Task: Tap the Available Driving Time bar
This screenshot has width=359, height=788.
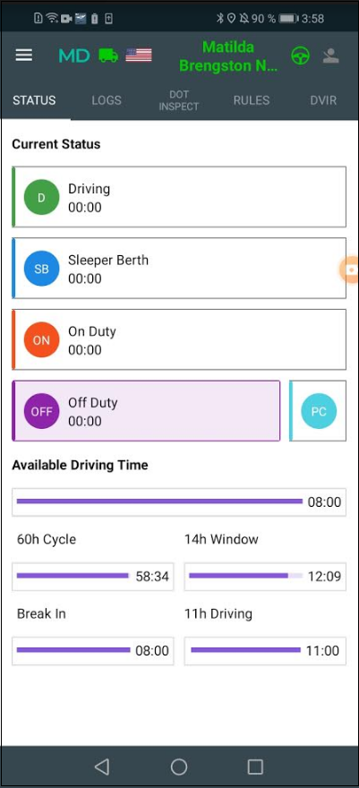Action: pyautogui.click(x=179, y=502)
